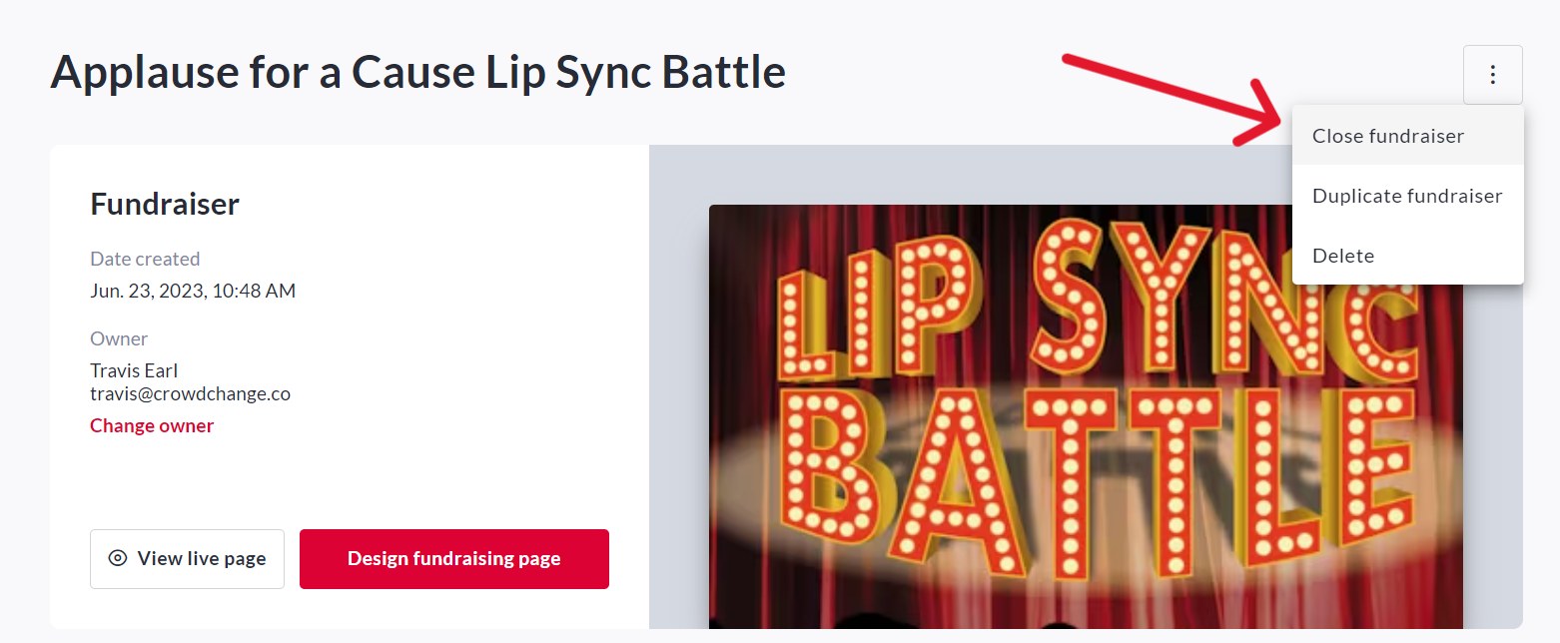
Task: Click the Fundraiser card heading
Action: pyautogui.click(x=165, y=204)
